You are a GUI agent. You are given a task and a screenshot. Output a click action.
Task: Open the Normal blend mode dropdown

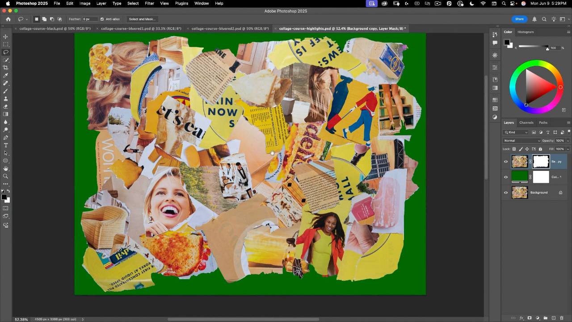[x=522, y=141]
